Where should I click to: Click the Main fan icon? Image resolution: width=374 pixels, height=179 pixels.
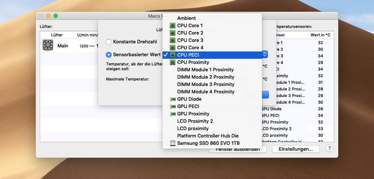pos(48,46)
